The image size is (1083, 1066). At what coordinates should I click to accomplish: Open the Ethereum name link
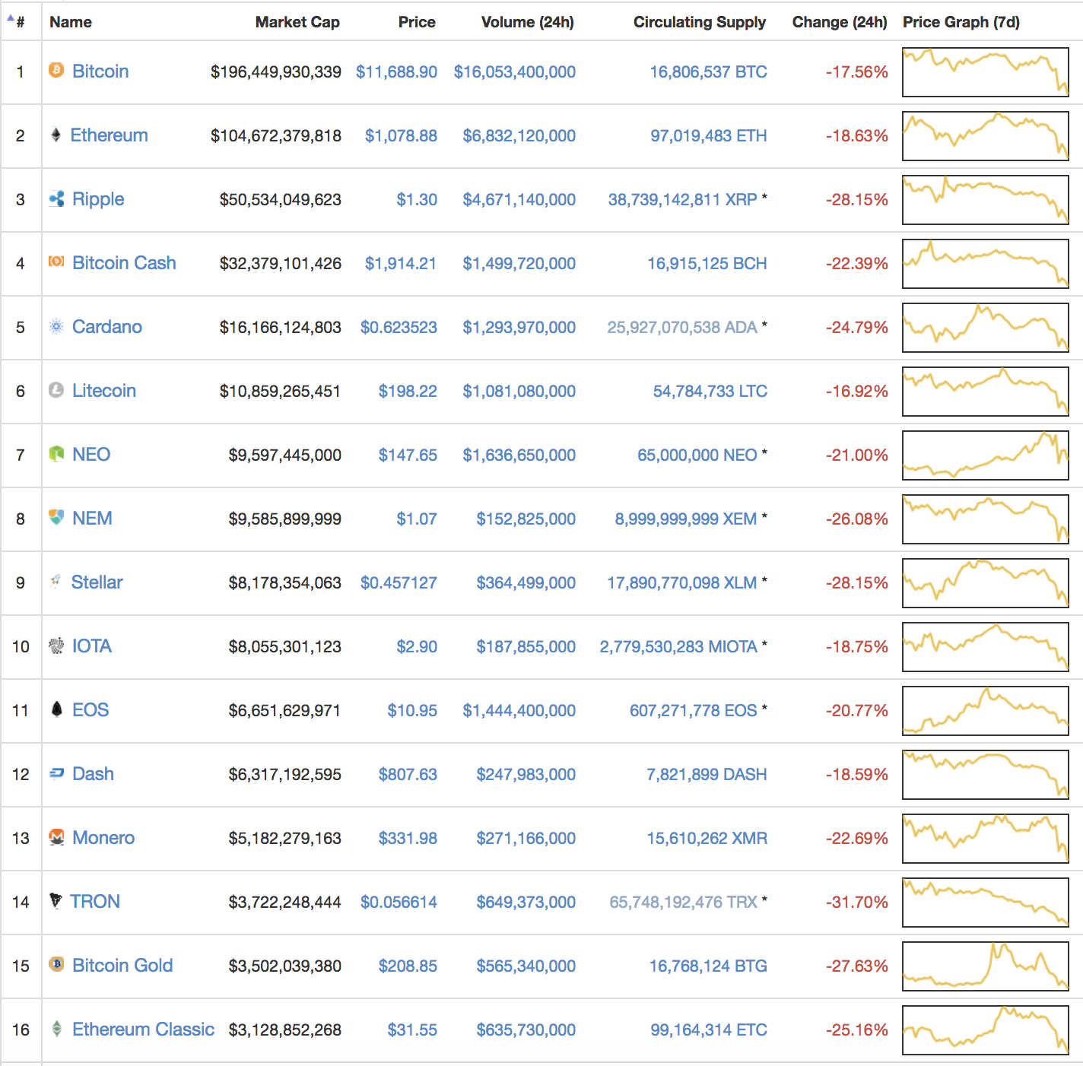point(110,135)
